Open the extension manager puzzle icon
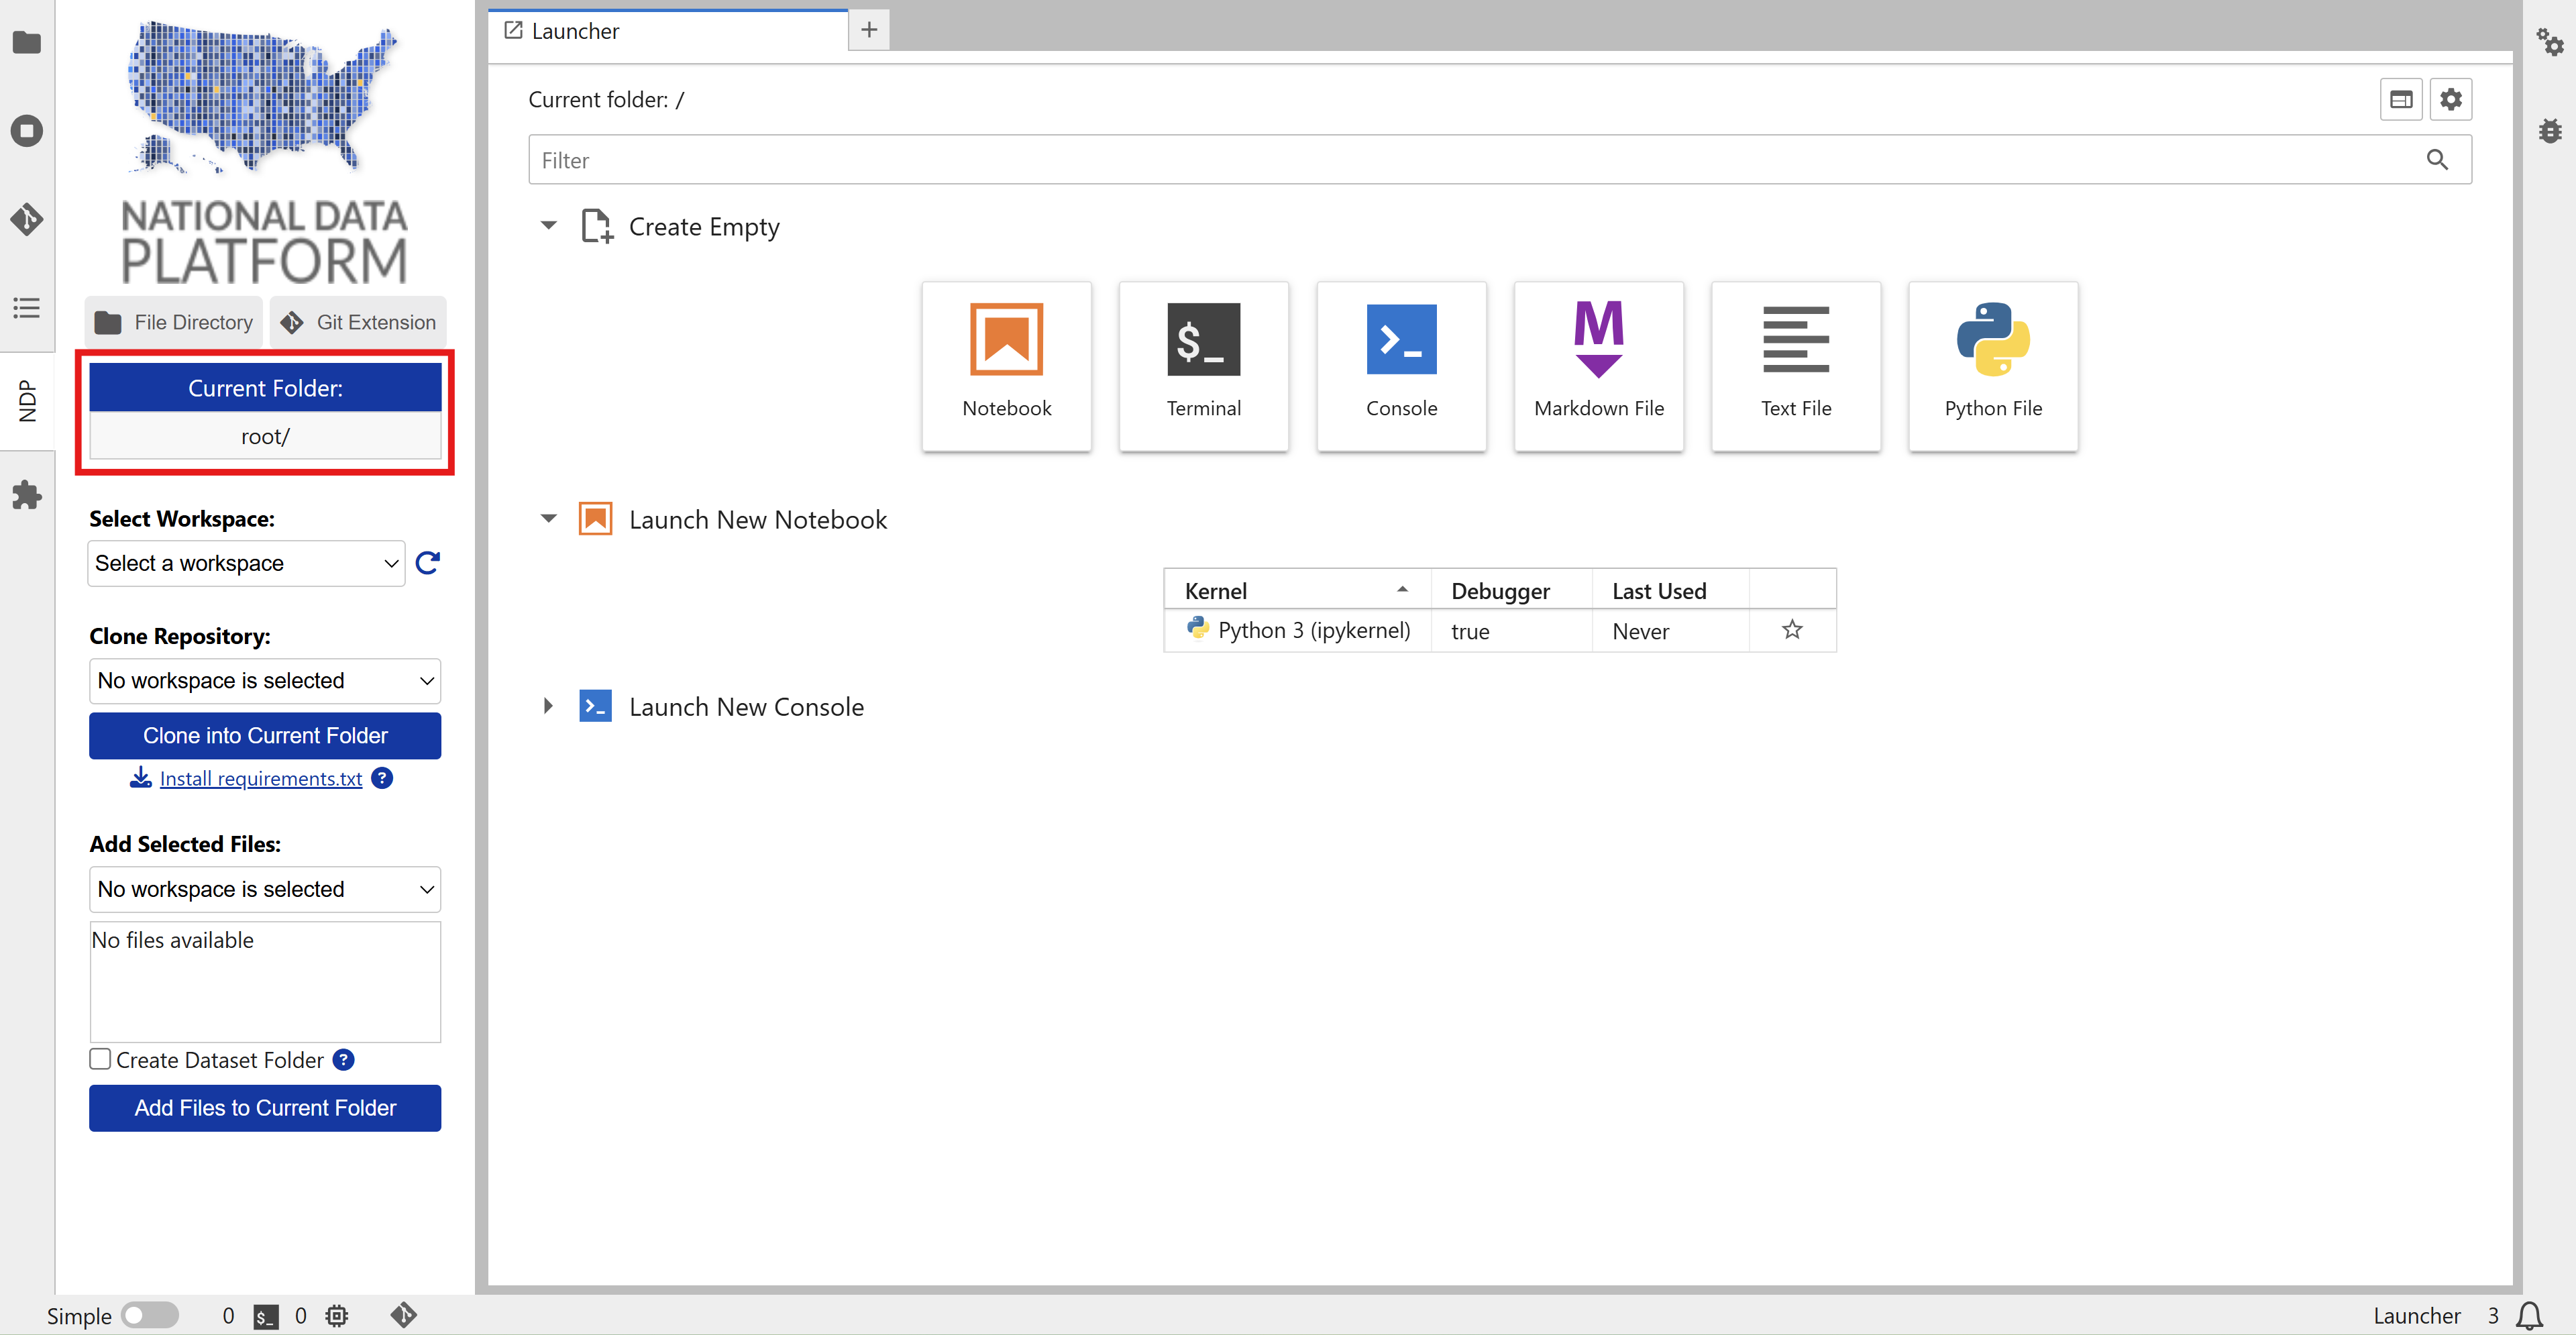Screen dimensions: 2576x1335 [x=27, y=495]
